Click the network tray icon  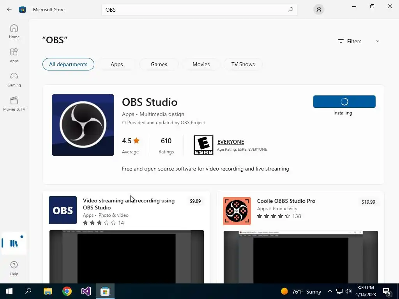pyautogui.click(x=339, y=291)
